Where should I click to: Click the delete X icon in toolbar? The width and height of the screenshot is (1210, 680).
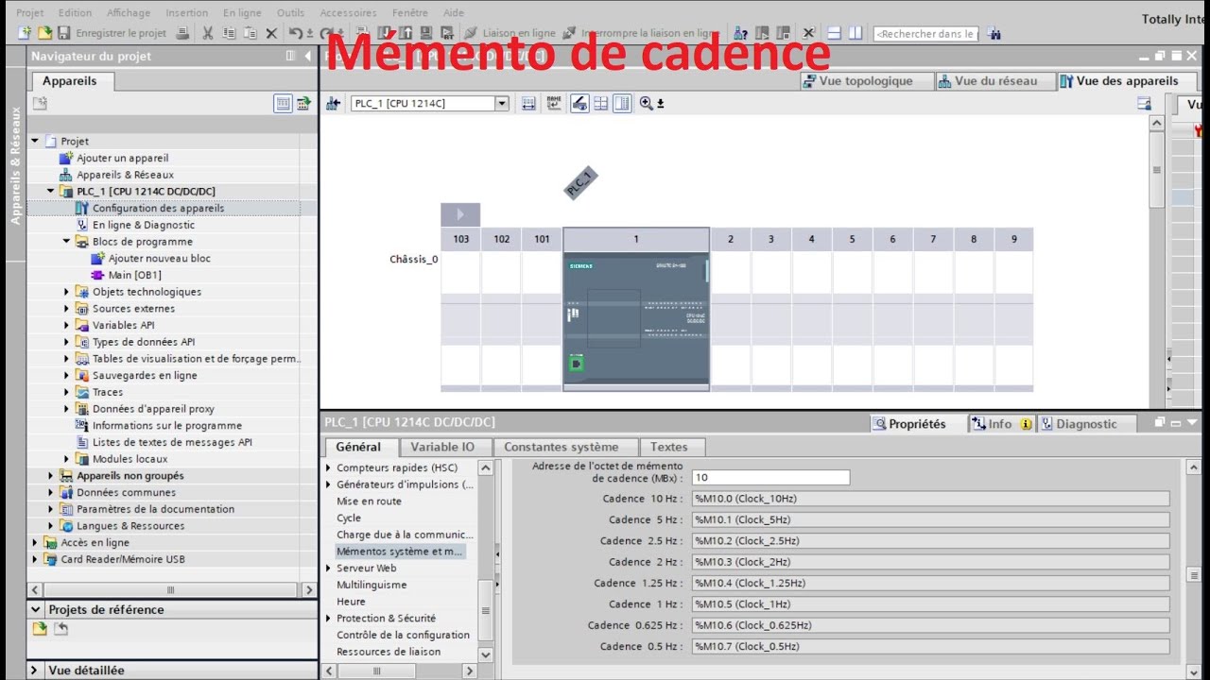[x=271, y=33]
